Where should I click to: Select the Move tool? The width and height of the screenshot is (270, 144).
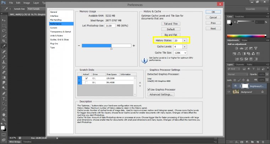click(x=4, y=20)
